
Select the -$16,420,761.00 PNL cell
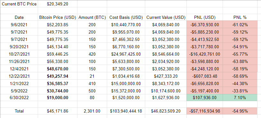[205, 54]
